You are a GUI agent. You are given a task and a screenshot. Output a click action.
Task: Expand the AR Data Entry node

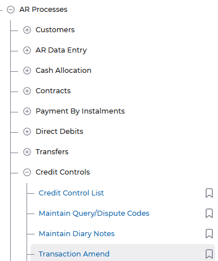click(27, 50)
